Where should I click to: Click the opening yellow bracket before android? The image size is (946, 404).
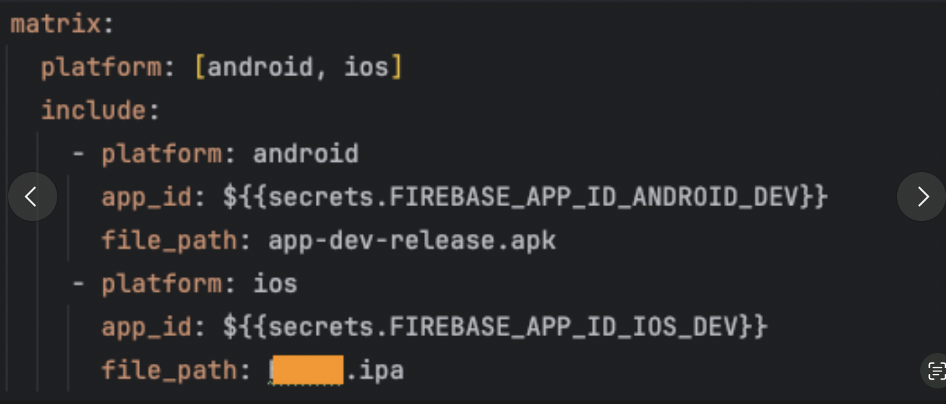(x=200, y=67)
